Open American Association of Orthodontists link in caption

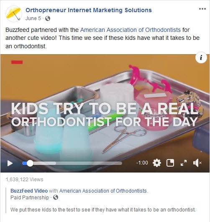coord(131,30)
